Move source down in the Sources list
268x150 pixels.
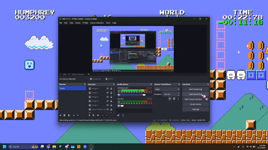[x=107, y=115]
